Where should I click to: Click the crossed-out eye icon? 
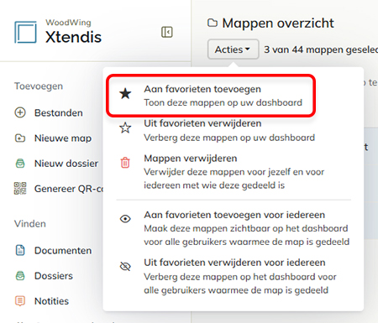click(125, 267)
